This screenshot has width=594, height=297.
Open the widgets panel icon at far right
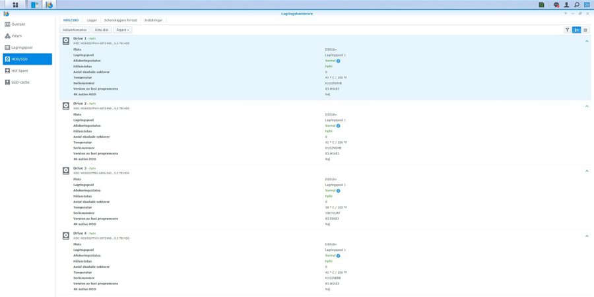tap(587, 5)
